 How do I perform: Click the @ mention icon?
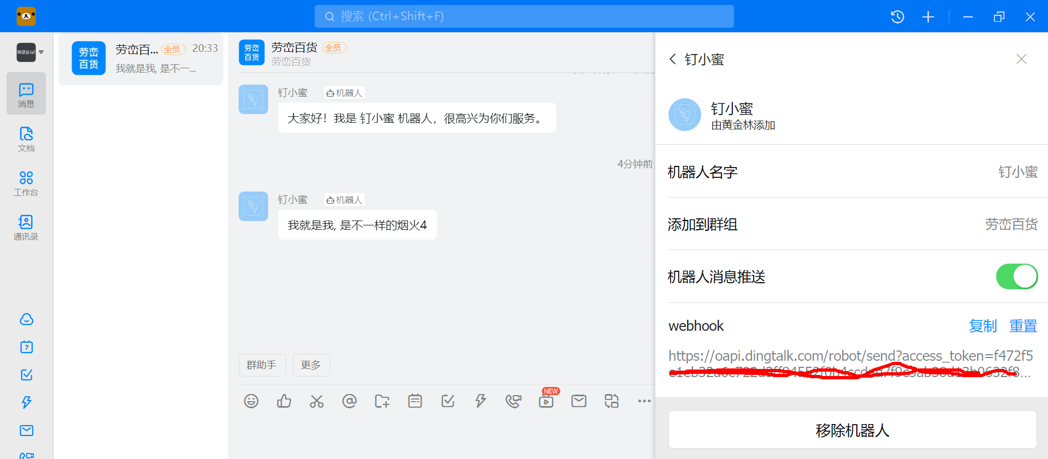350,401
